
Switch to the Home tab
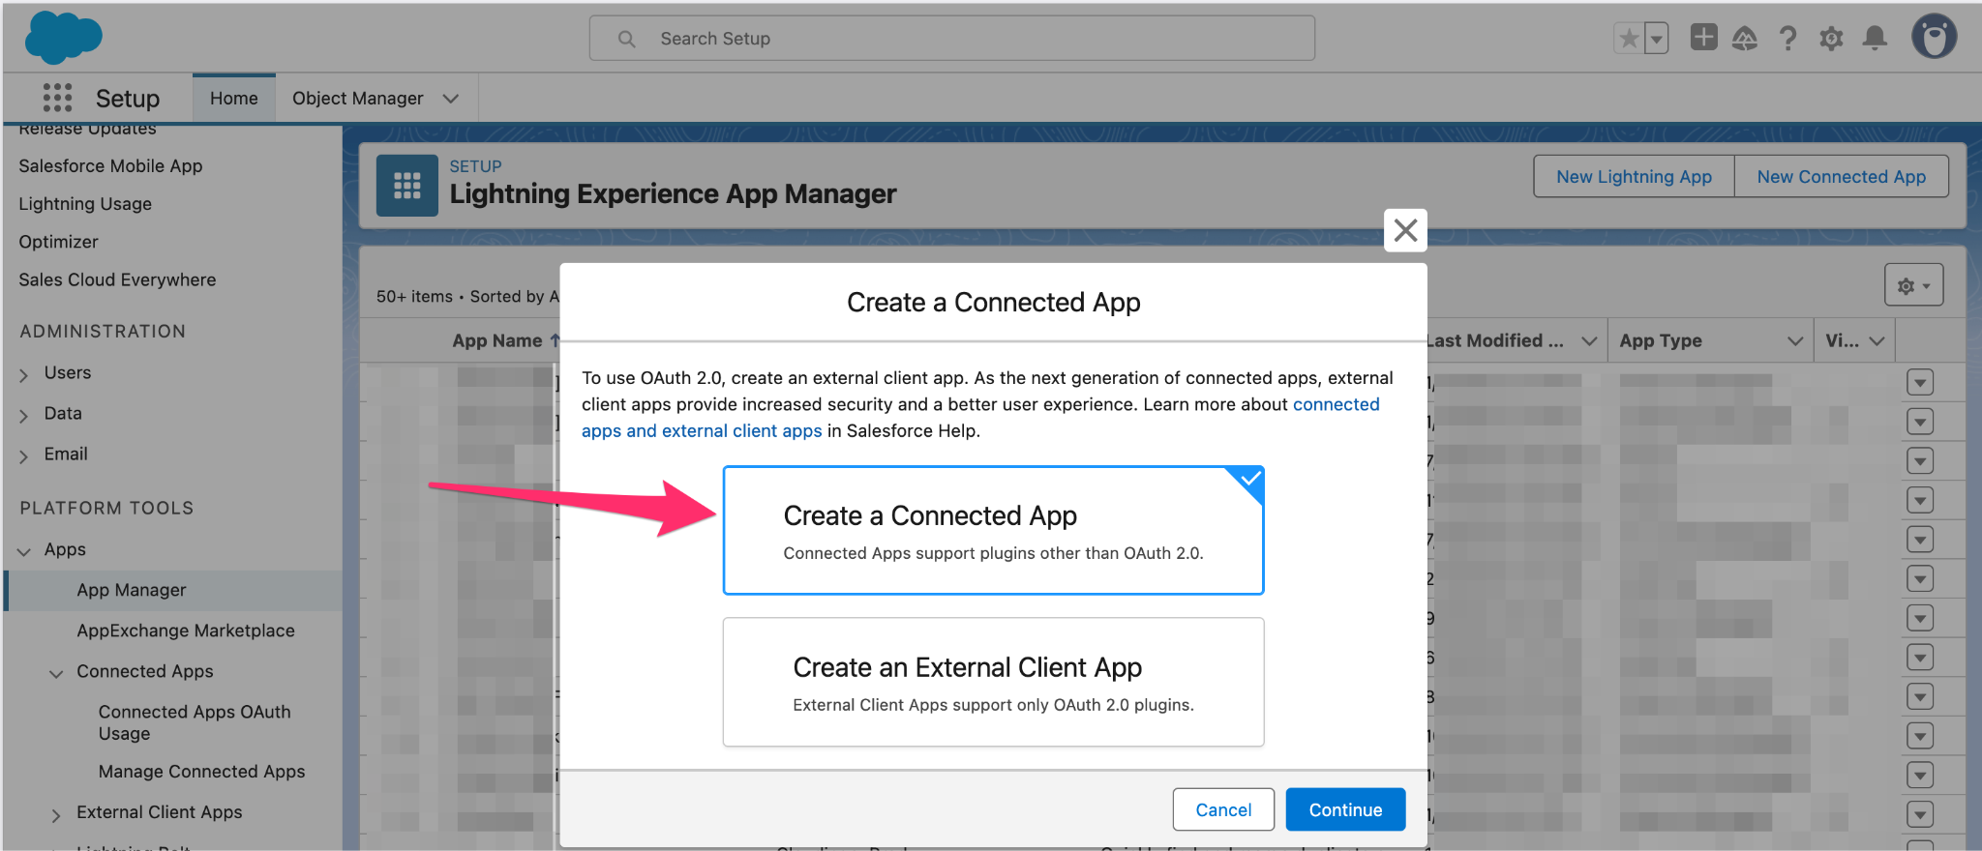coord(234,98)
